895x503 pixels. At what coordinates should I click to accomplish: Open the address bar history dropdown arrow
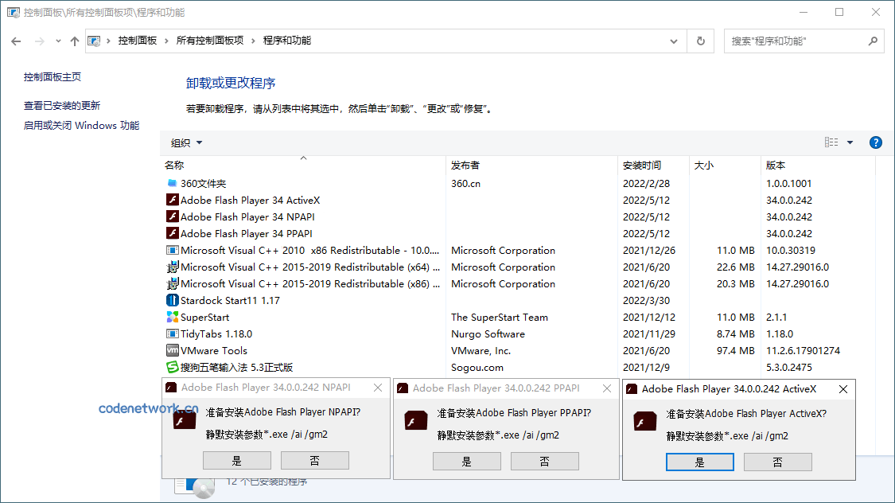point(673,41)
